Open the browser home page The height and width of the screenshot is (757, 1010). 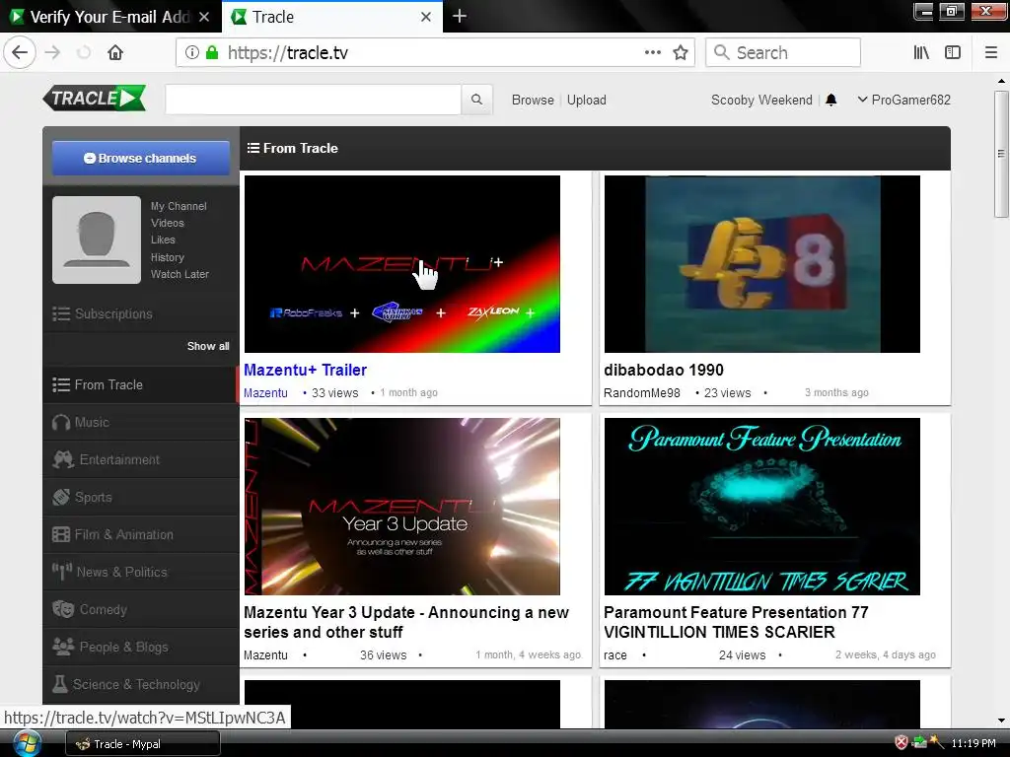click(x=115, y=52)
